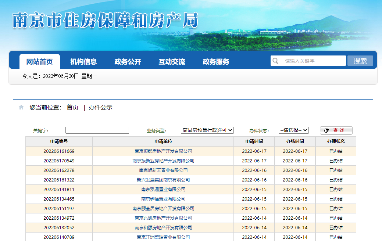Viewport: 382px width, 241px height.
Task: Open 南京恒都房地产开发有限公司 entry
Action: (163, 151)
